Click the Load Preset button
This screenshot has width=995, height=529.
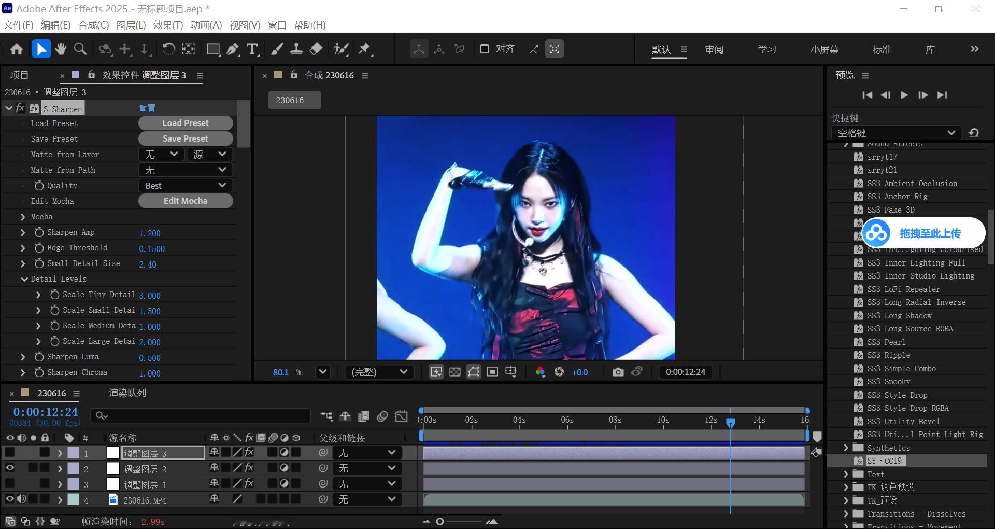coord(186,123)
